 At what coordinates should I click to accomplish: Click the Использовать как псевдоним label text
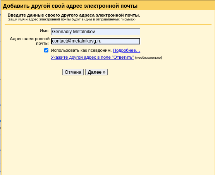tap(81, 50)
